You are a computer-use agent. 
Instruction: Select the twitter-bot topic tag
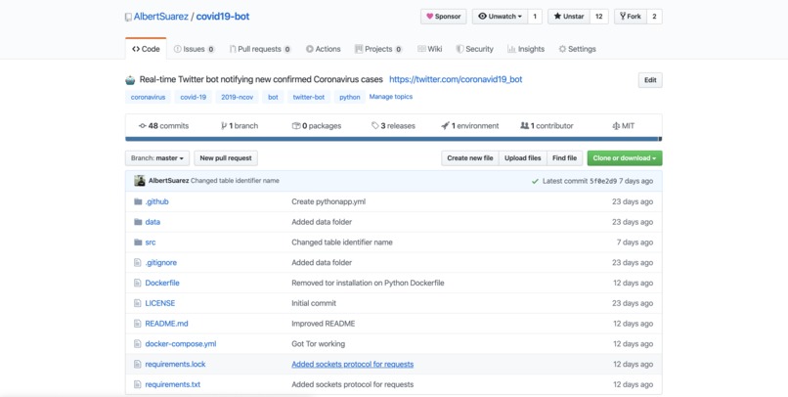pyautogui.click(x=309, y=97)
